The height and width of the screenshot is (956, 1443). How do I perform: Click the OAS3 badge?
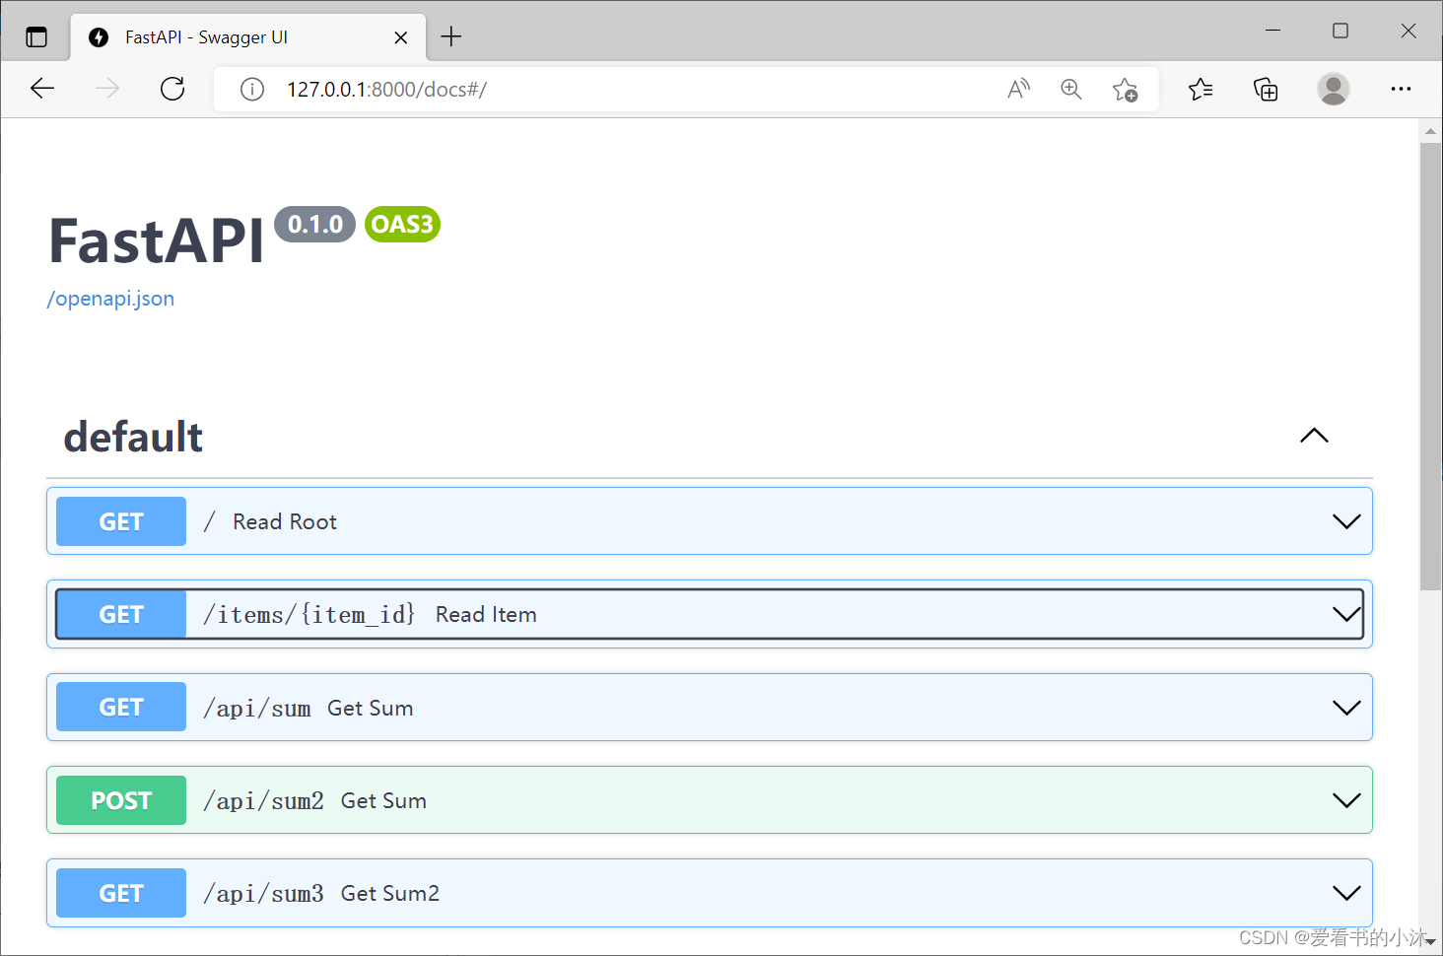click(x=402, y=225)
